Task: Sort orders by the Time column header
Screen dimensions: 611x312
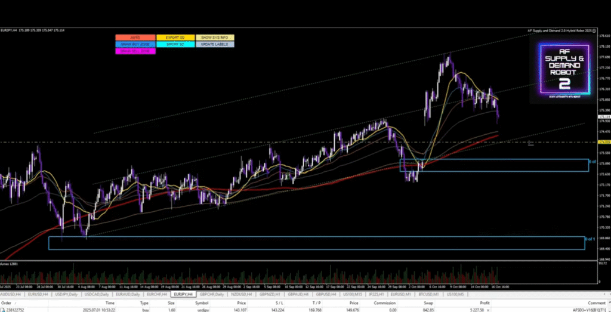Action: [x=110, y=302]
